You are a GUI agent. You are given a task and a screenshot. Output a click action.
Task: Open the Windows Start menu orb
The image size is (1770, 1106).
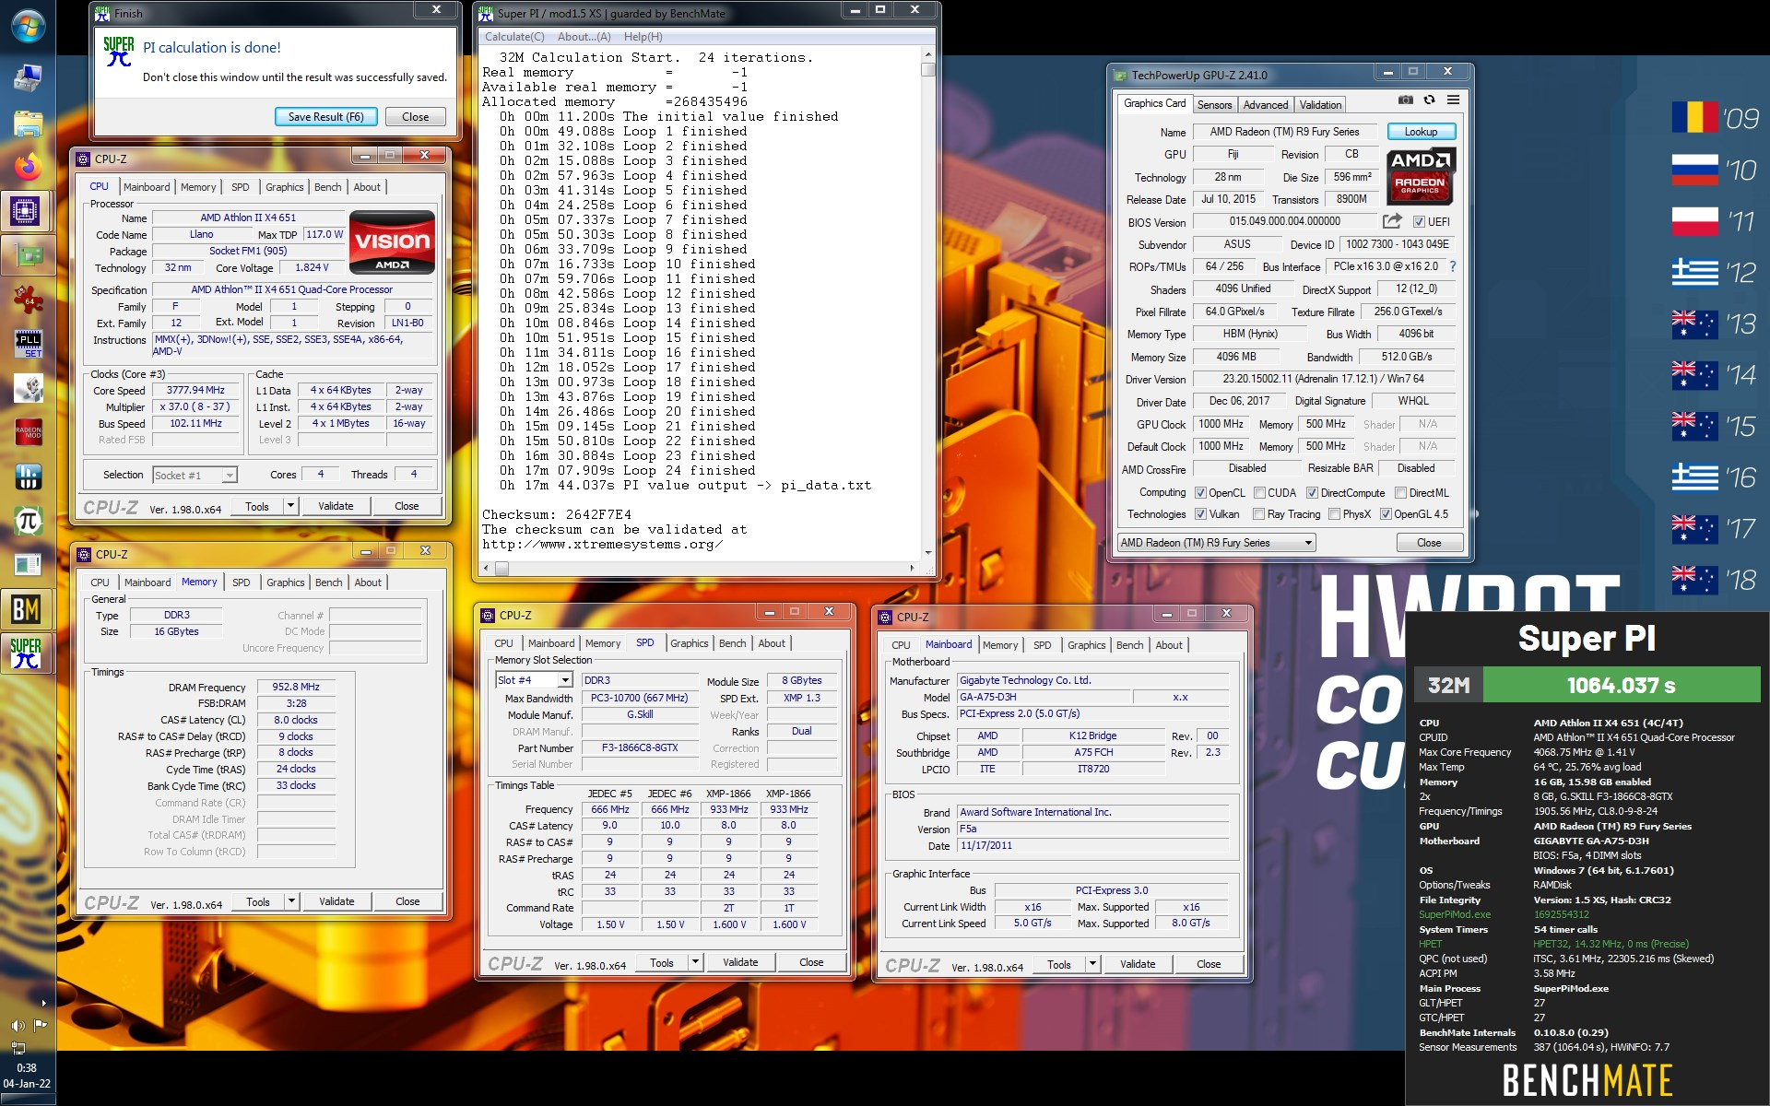[28, 26]
